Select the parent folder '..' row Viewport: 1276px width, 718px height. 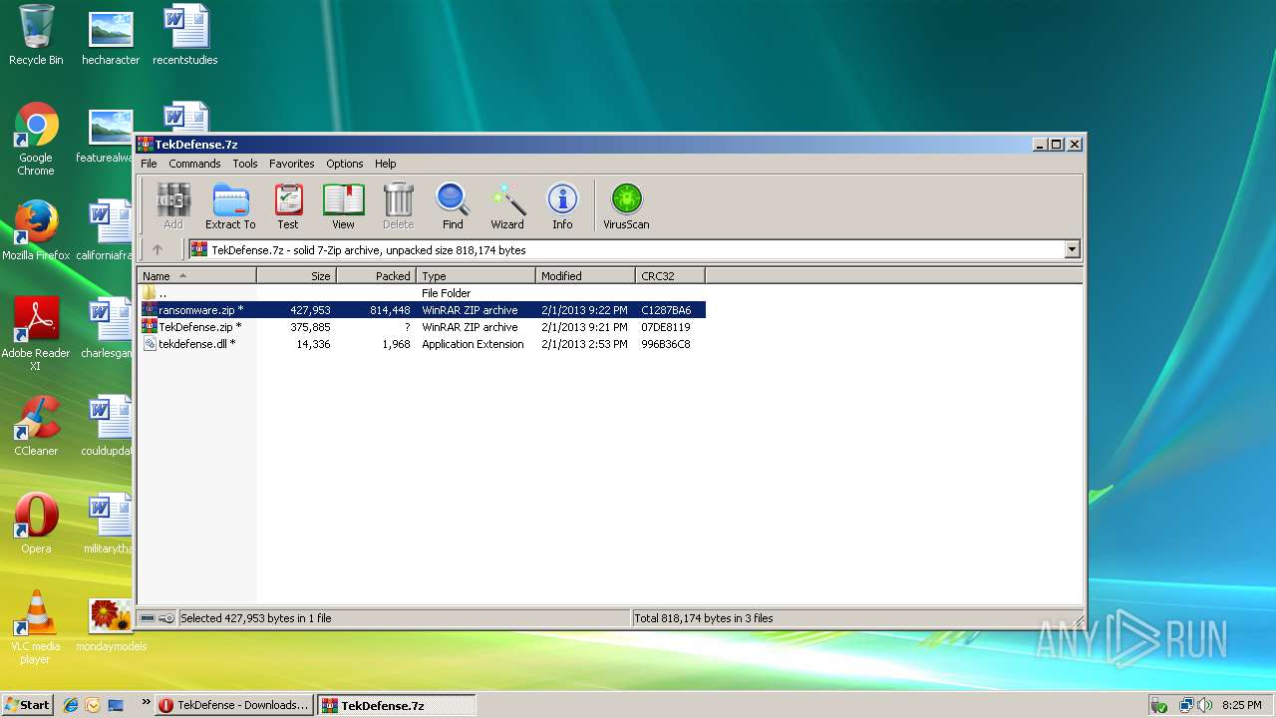click(x=422, y=293)
